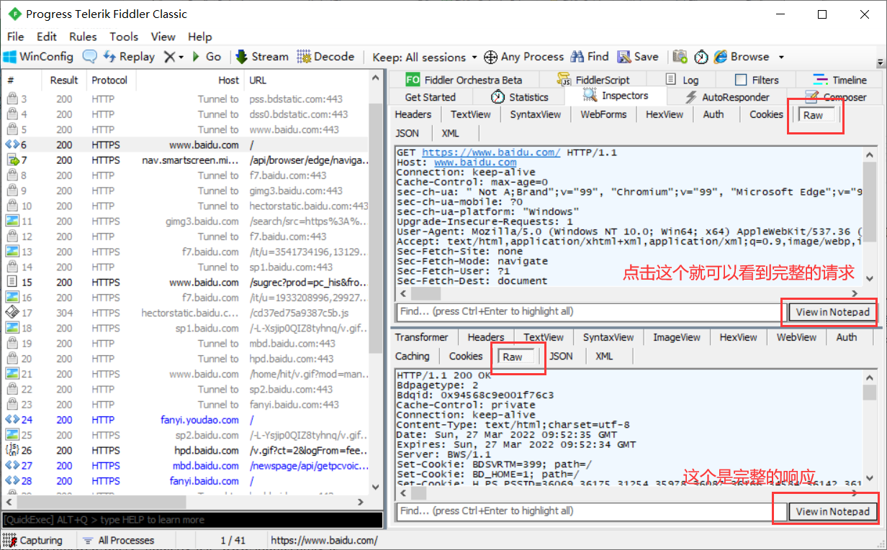This screenshot has height=550, width=887.
Task: Switch to the AutoResponder tab
Action: 726,97
